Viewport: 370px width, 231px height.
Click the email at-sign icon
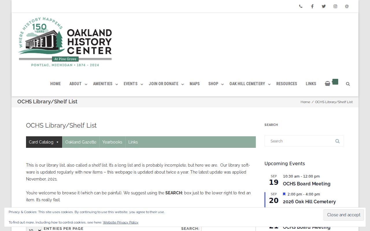pos(347,6)
